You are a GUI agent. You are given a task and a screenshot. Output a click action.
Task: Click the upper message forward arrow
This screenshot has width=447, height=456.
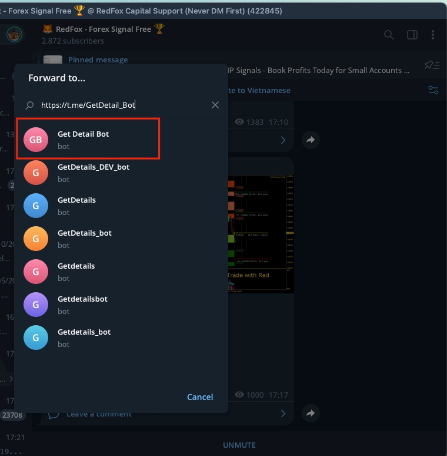coord(311,140)
